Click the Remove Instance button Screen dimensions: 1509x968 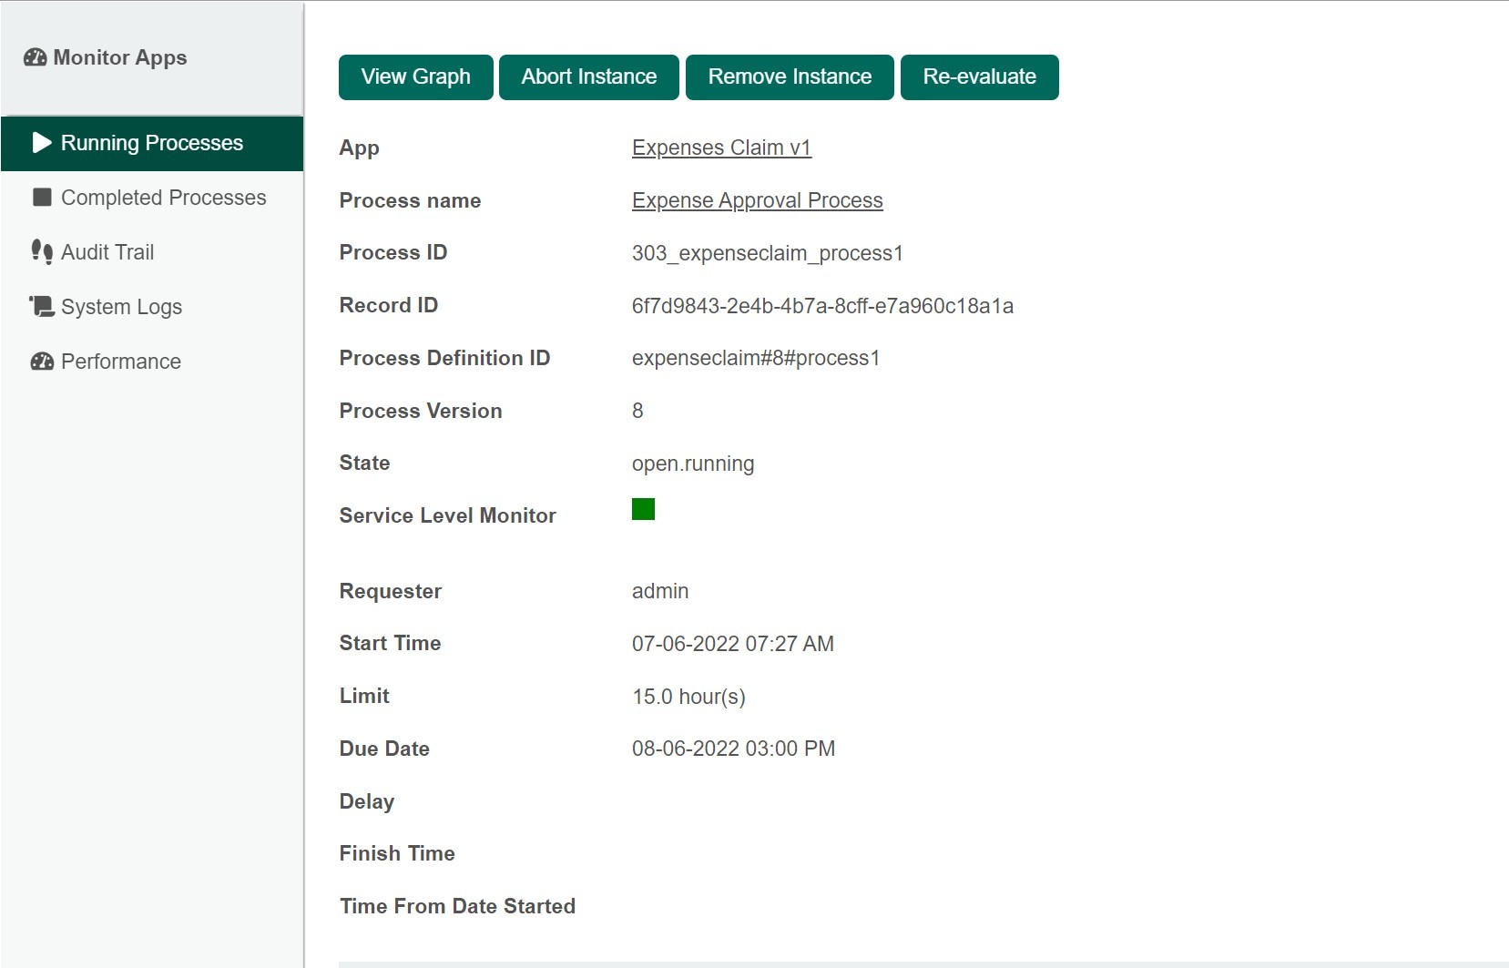coord(790,77)
